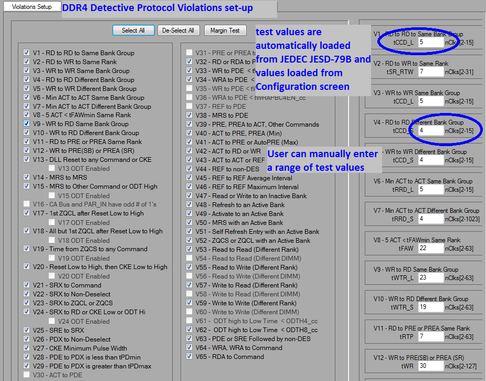This screenshot has height=381, width=486.
Task: Click the V9 tWTR_L value field
Action: point(430,277)
